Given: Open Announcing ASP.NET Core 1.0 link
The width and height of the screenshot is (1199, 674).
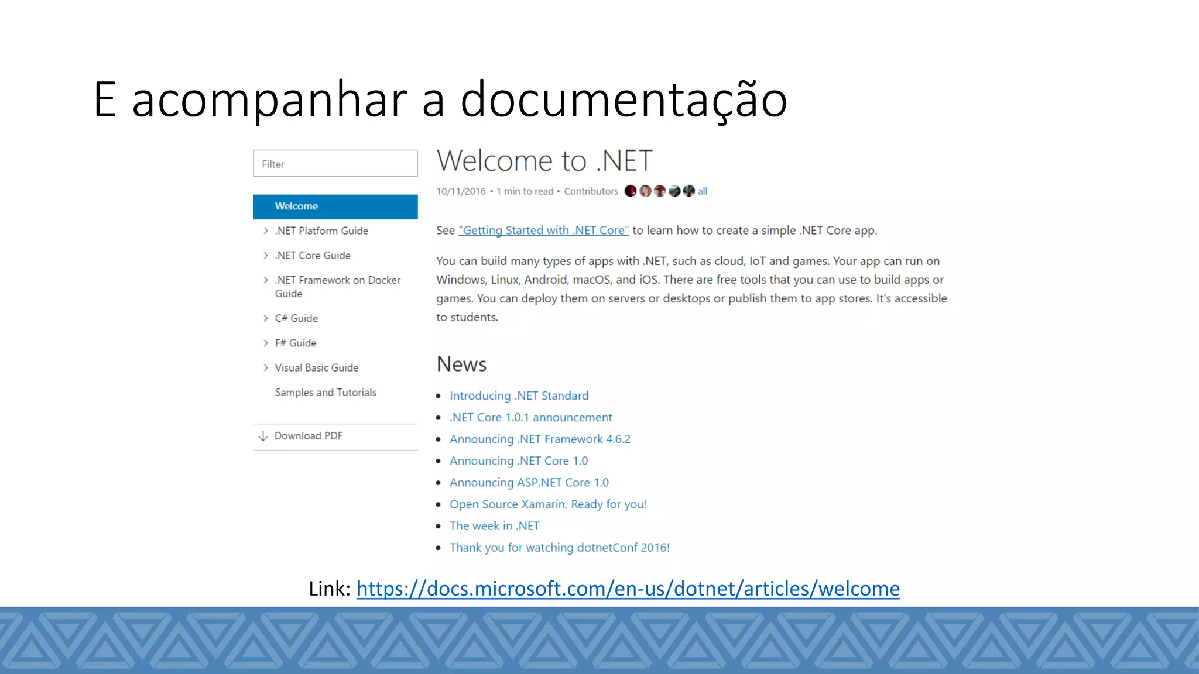Looking at the screenshot, I should coord(529,483).
